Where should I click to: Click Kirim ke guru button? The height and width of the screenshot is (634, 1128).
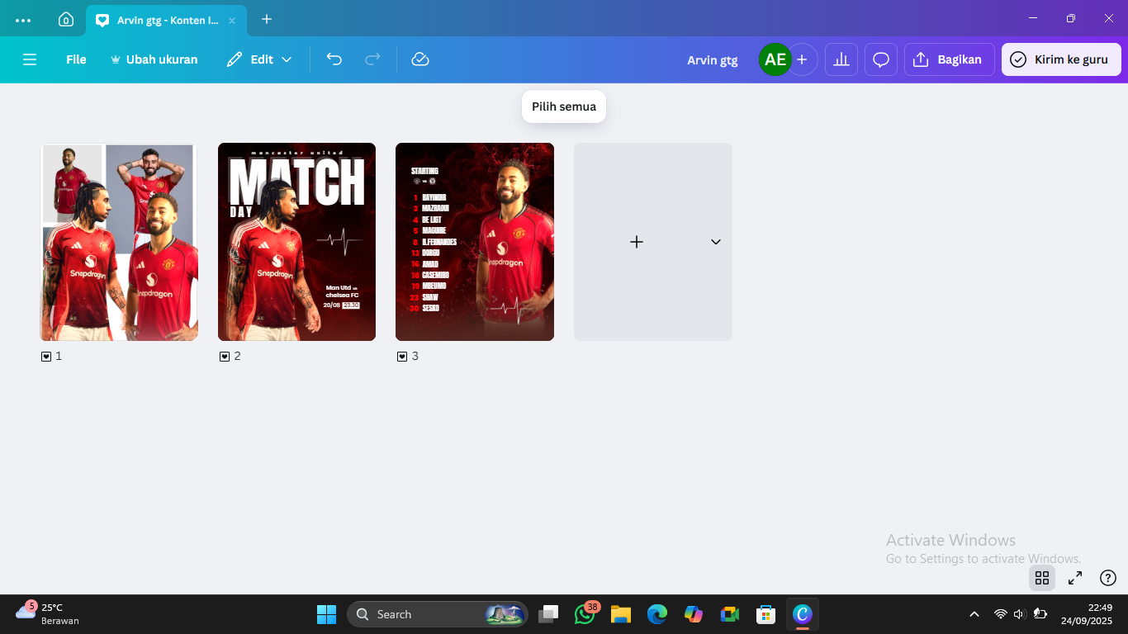click(1061, 59)
